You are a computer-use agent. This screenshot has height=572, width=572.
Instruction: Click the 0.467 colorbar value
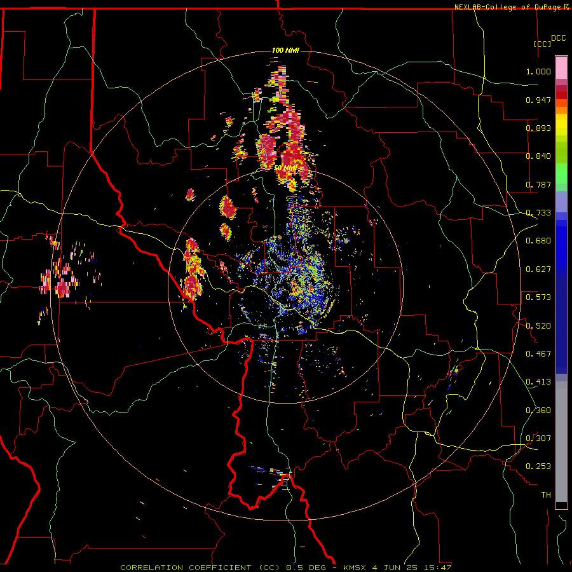pyautogui.click(x=538, y=354)
